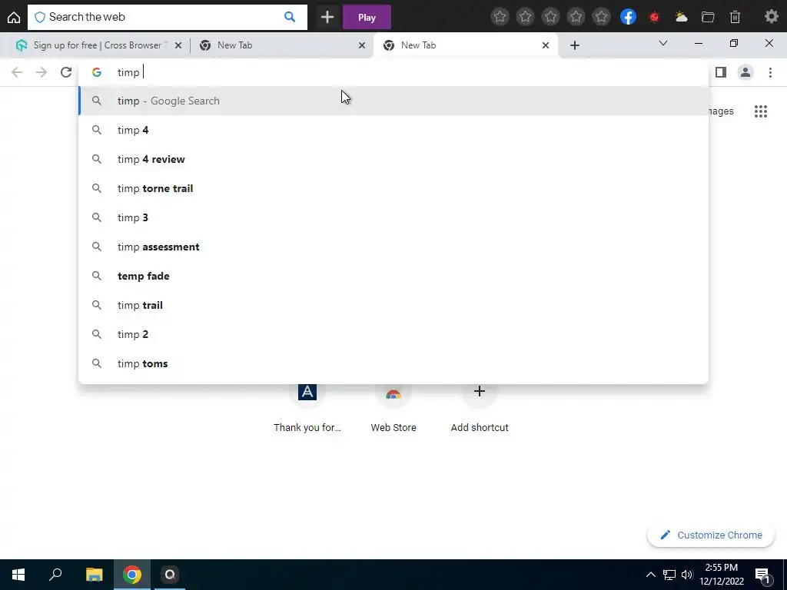Show hidden tray icons chevron
Screen dimensions: 787x590
[650, 575]
